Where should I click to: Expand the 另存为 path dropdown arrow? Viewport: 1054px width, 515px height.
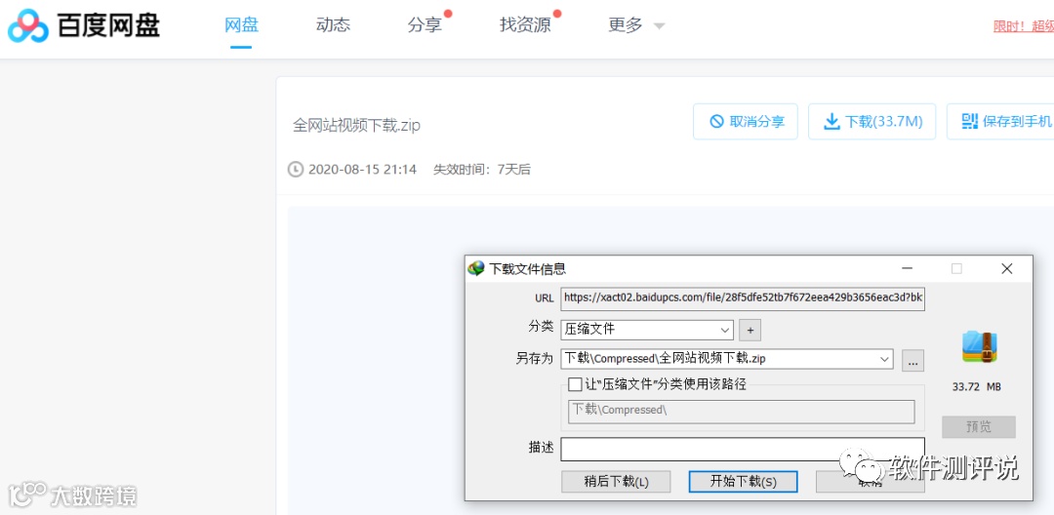(884, 359)
